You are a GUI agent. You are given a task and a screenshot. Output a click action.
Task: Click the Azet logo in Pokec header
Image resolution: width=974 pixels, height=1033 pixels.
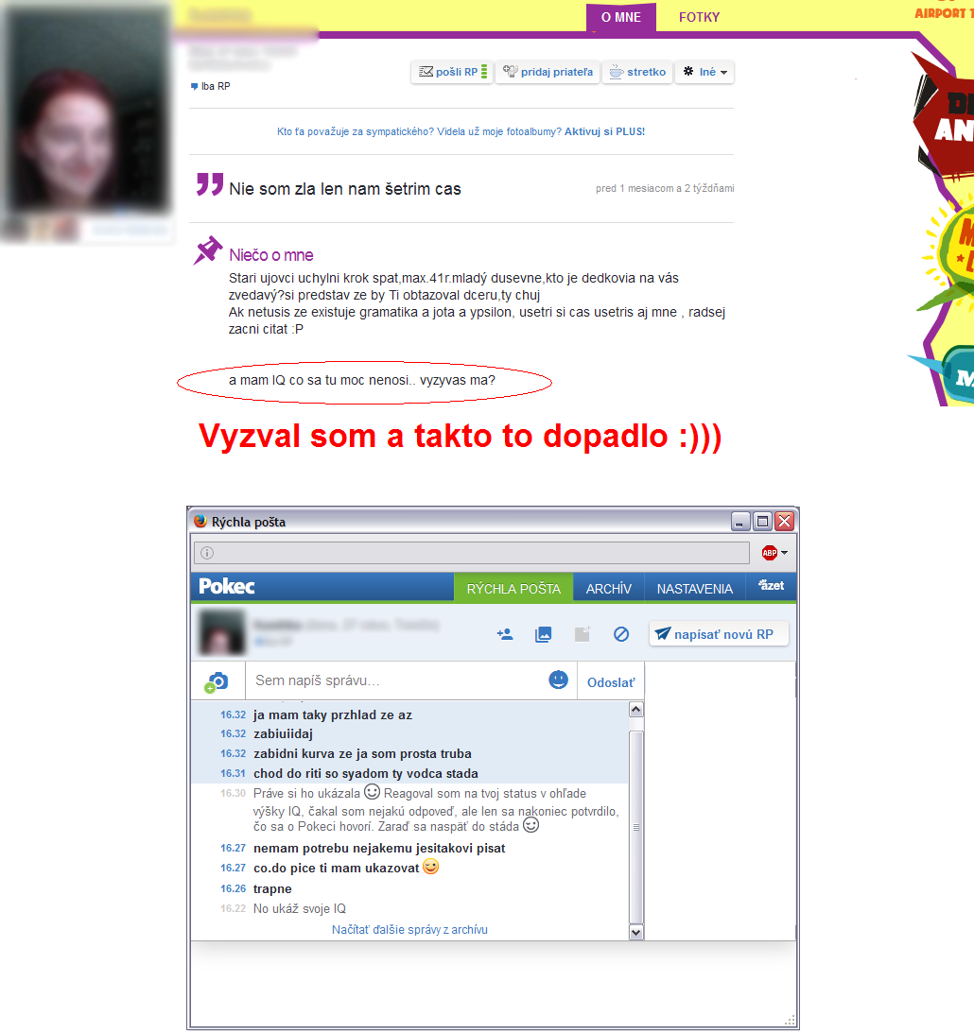(772, 587)
